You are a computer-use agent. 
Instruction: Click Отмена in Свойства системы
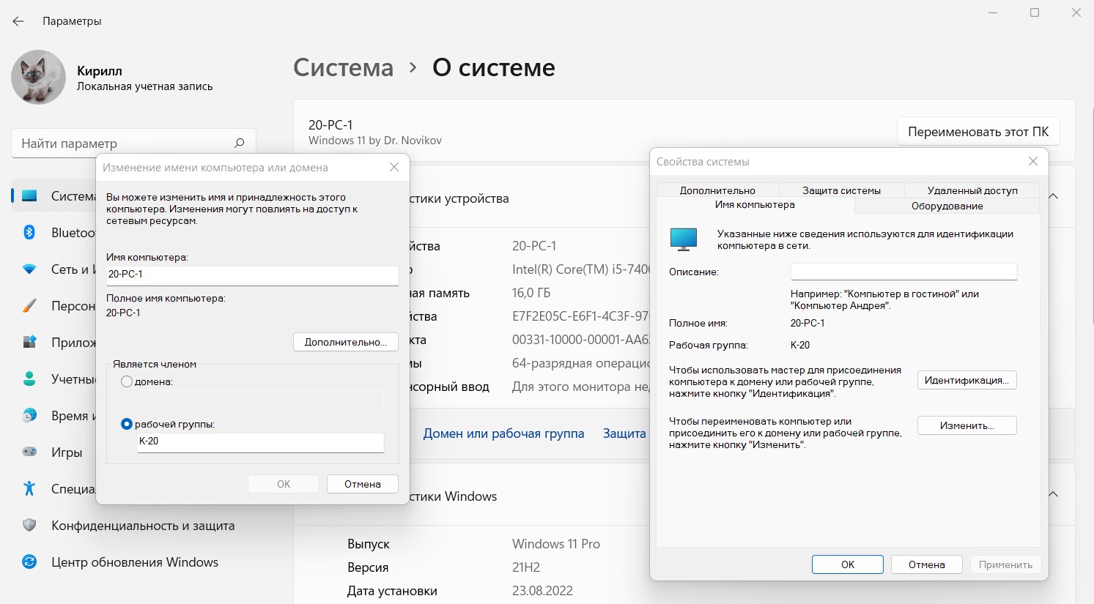coord(927,564)
